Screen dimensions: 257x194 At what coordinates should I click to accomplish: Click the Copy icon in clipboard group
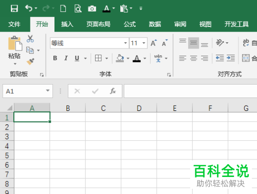click(30, 50)
